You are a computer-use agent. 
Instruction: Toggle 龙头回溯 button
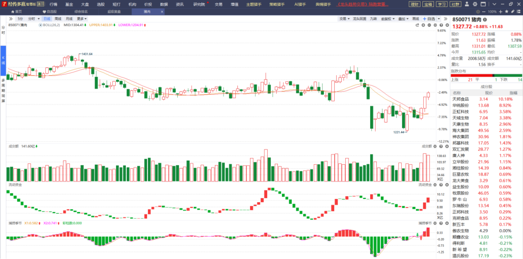(x=359, y=18)
